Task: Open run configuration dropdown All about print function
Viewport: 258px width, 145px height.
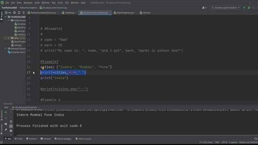Action: point(226,8)
